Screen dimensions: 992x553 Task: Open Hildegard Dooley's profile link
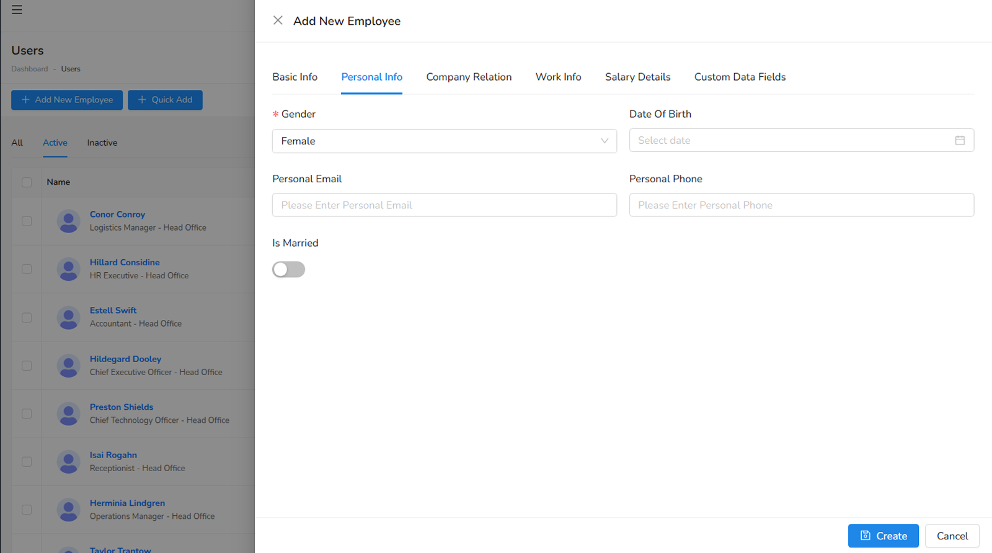click(125, 359)
